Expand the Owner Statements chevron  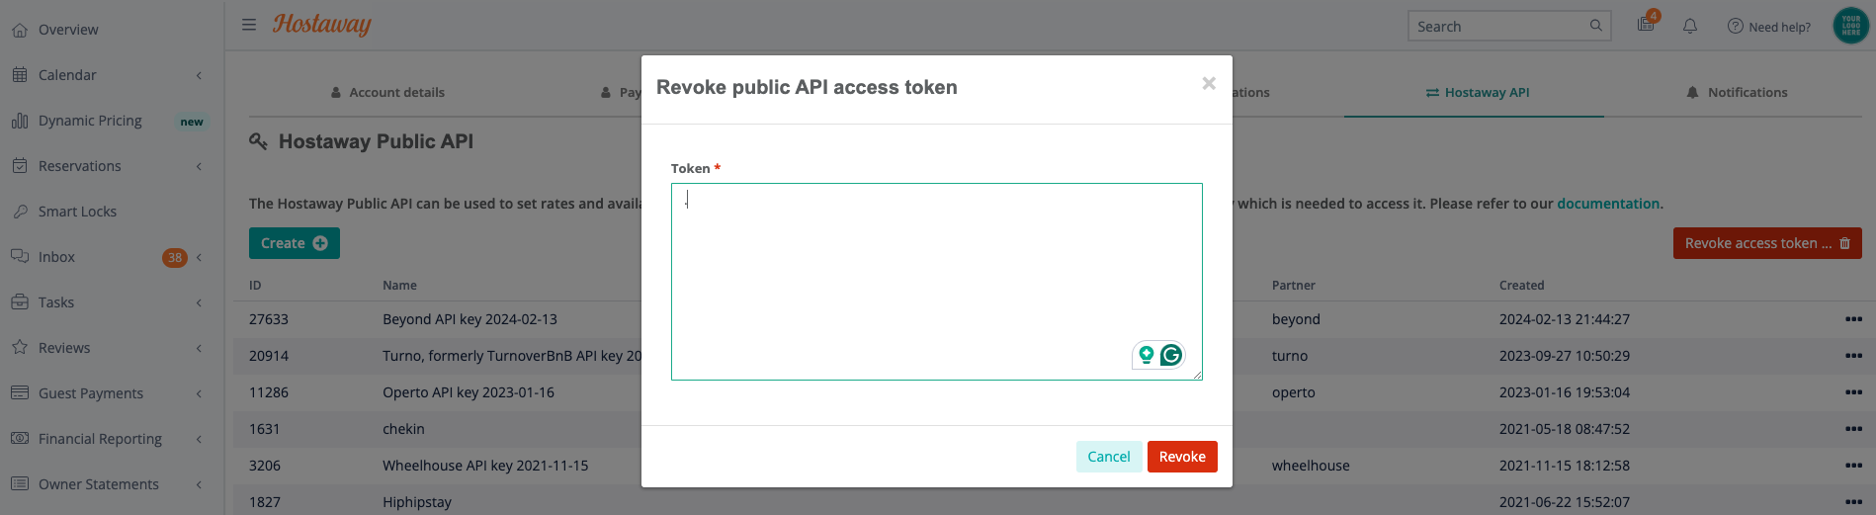coord(199,484)
